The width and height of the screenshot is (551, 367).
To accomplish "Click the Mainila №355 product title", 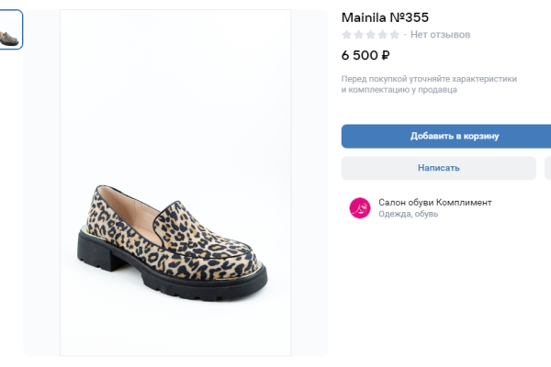I will (x=385, y=17).
